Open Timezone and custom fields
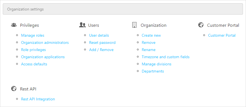The width and height of the screenshot is (246, 107). pyautogui.click(x=166, y=57)
